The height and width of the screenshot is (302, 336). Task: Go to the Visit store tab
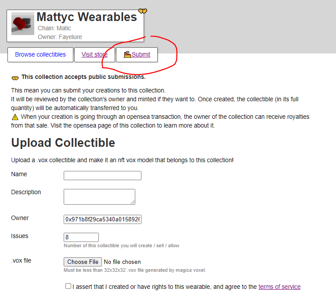tap(94, 55)
